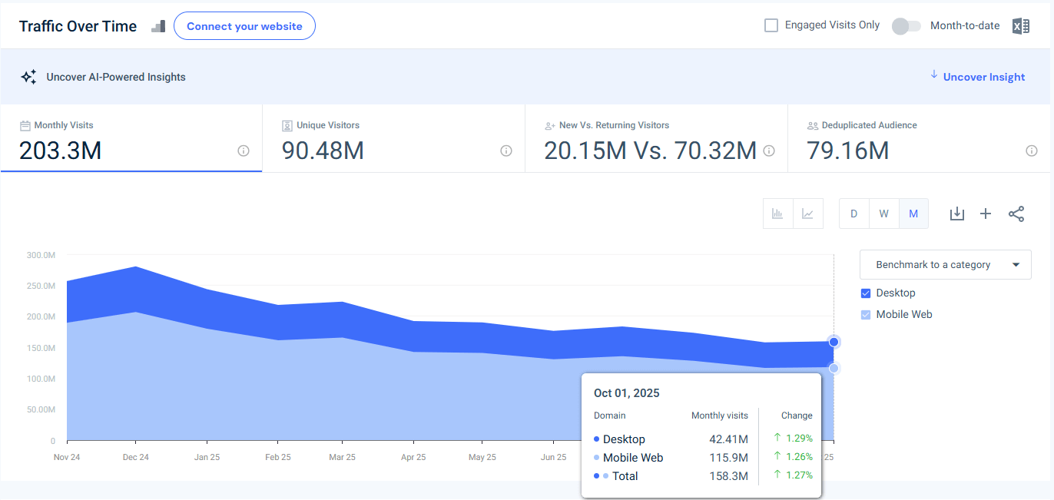1054x500 pixels.
Task: Switch to line chart view
Action: click(808, 214)
